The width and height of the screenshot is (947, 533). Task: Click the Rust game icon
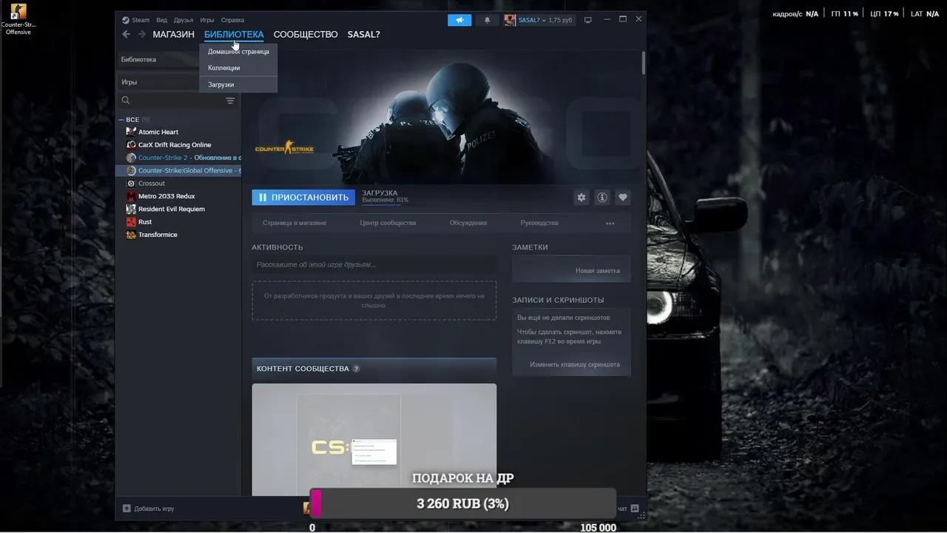click(x=131, y=222)
